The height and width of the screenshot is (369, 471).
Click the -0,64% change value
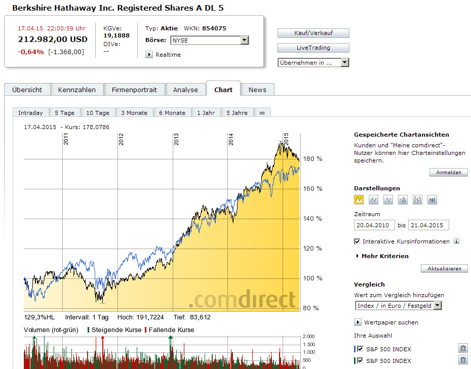tap(31, 52)
